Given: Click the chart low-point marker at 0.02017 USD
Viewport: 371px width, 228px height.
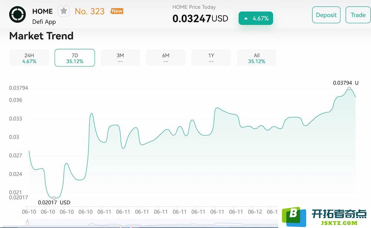Looking at the screenshot, I should 54,198.
